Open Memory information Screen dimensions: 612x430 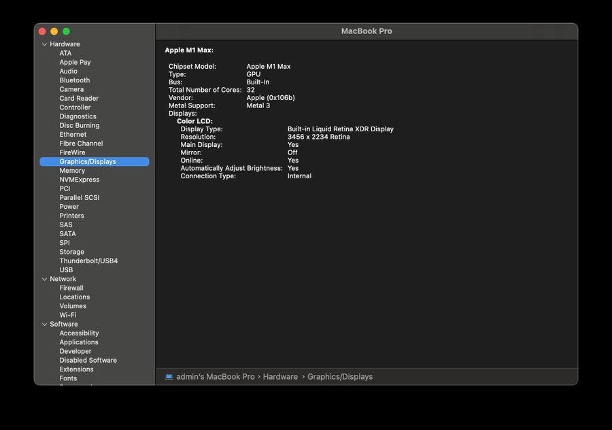pos(72,171)
